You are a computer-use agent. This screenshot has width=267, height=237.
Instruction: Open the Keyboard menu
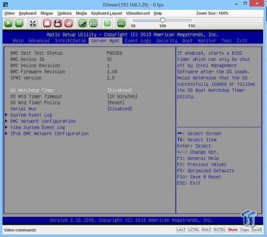pyautogui.click(x=28, y=13)
